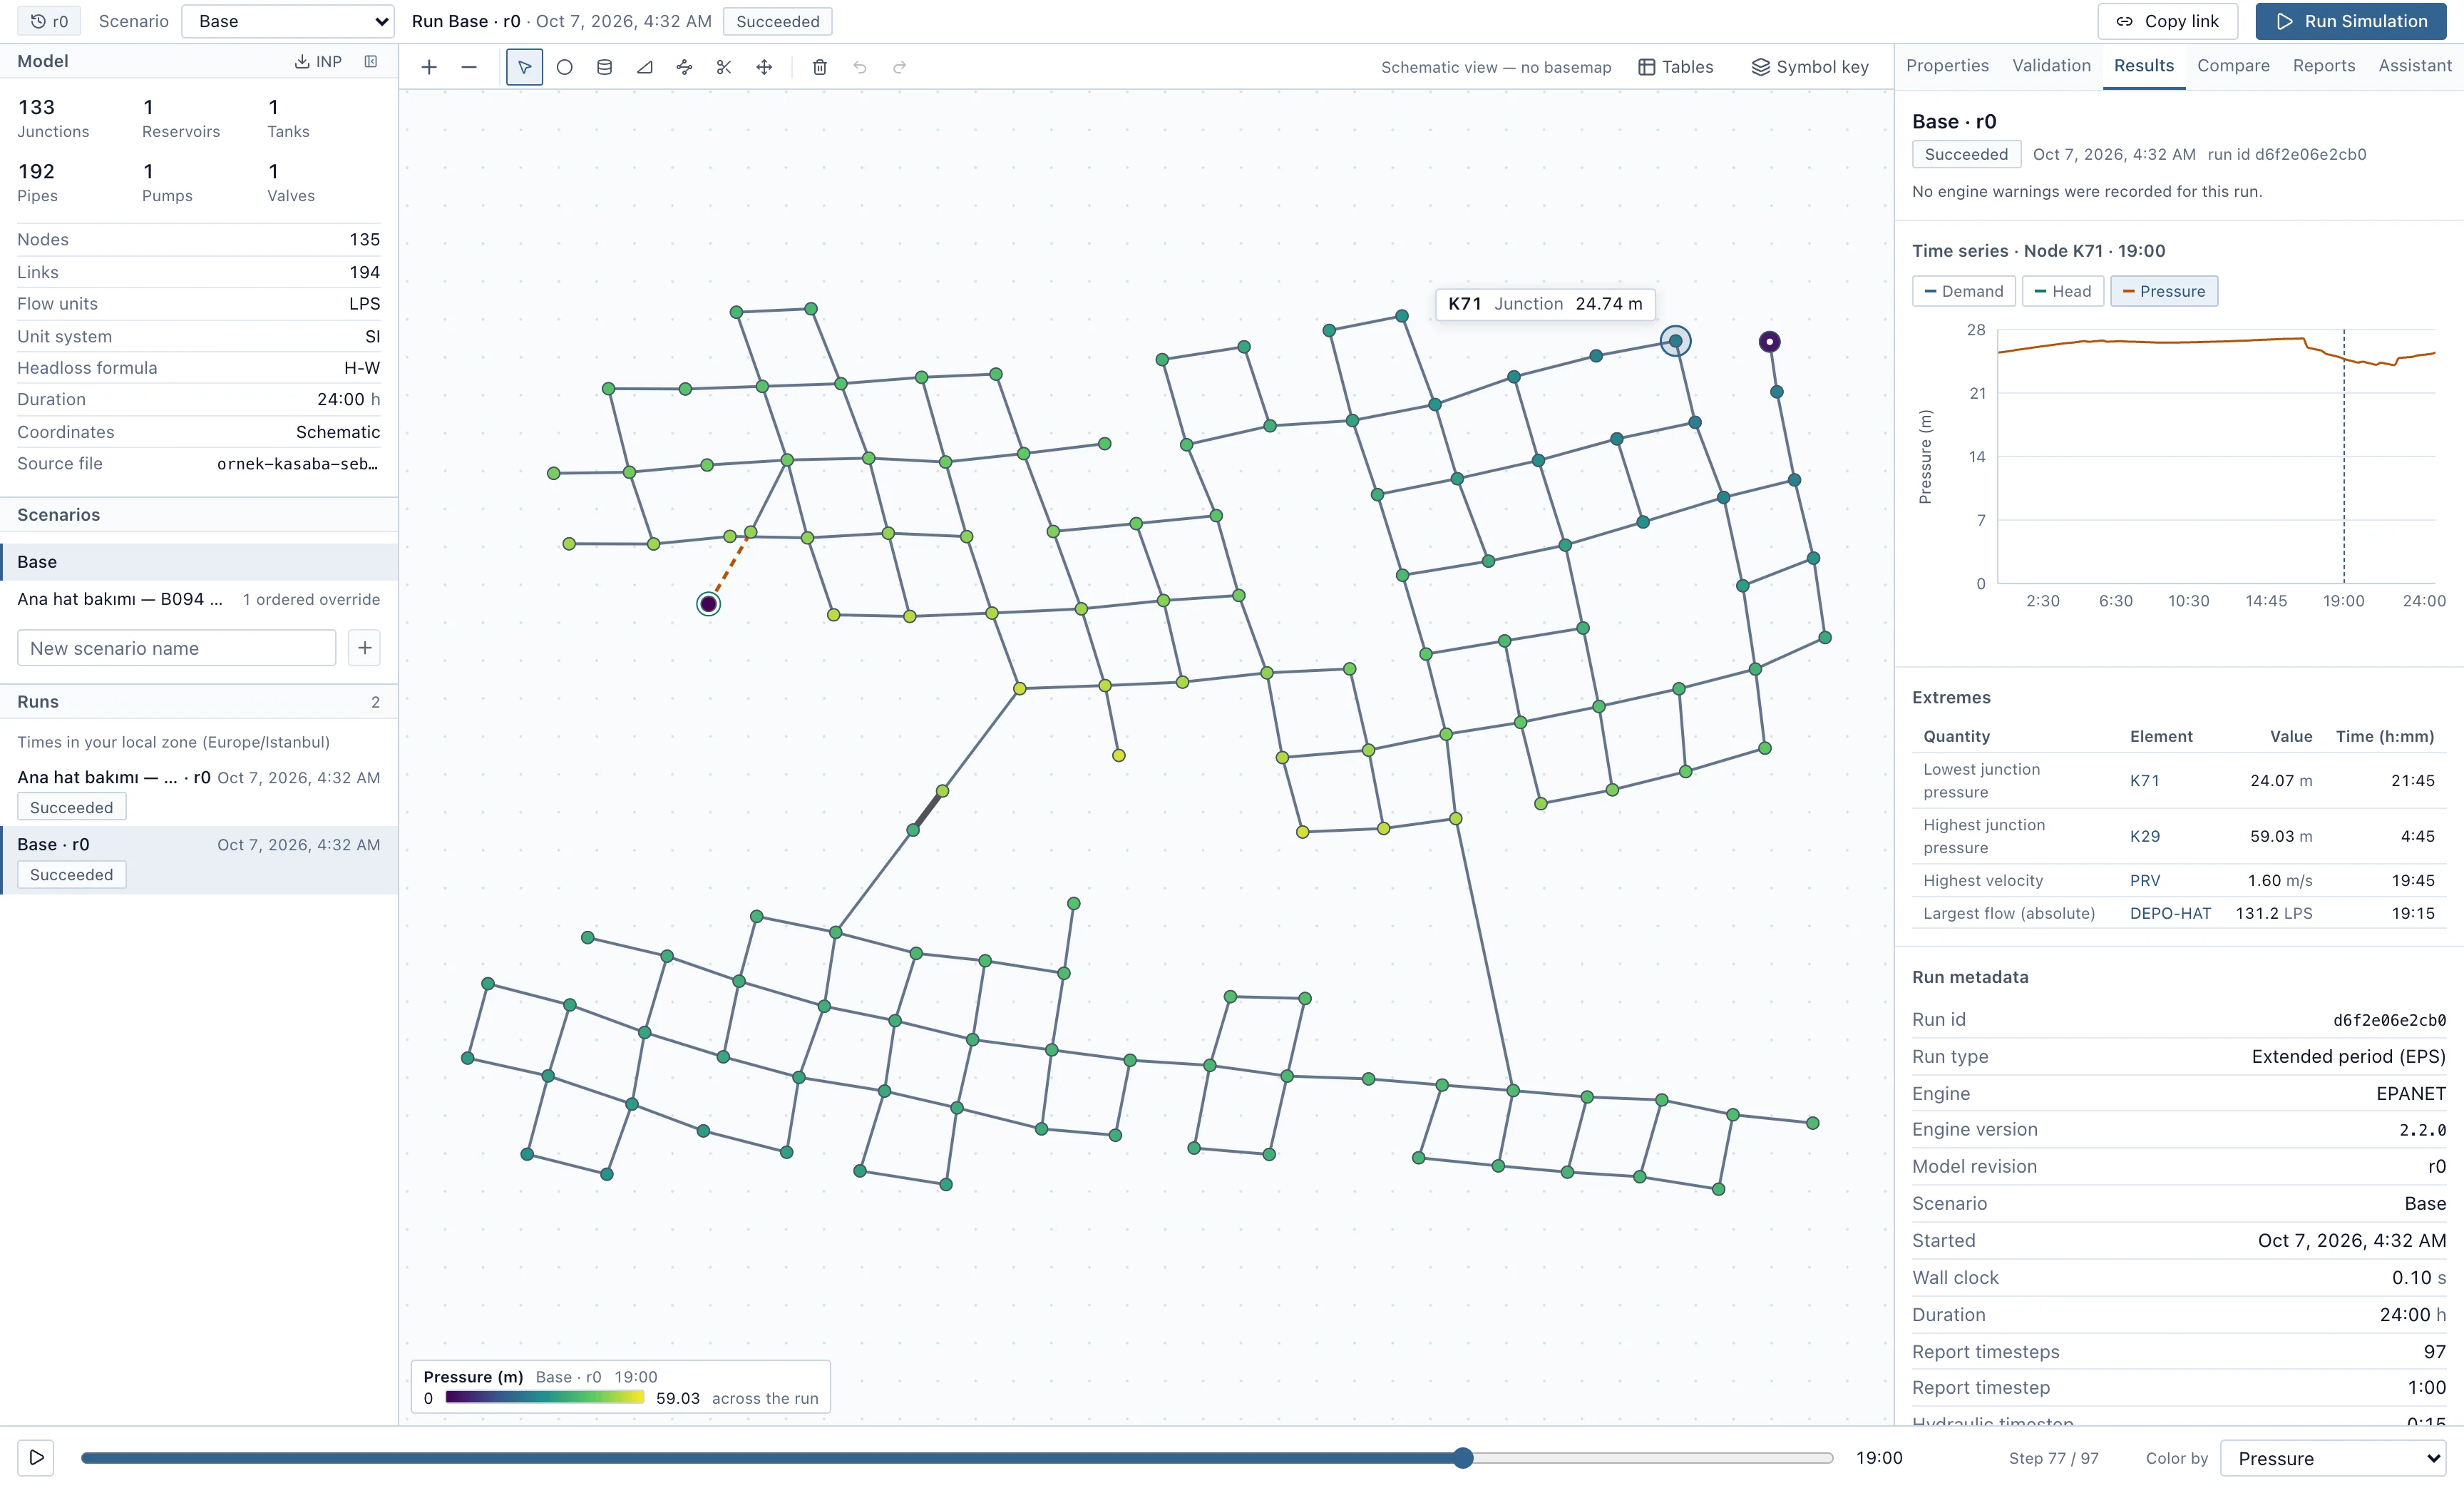The width and height of the screenshot is (2464, 1488).
Task: Click the DEPO-HAT element link
Action: click(2170, 912)
